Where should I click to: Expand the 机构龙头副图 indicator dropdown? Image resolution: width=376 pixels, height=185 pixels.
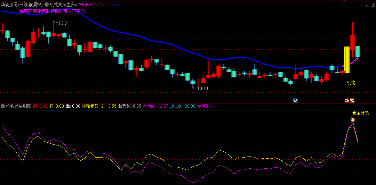3,106
